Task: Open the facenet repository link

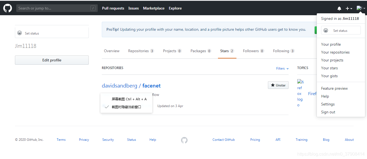Action: click(x=151, y=86)
